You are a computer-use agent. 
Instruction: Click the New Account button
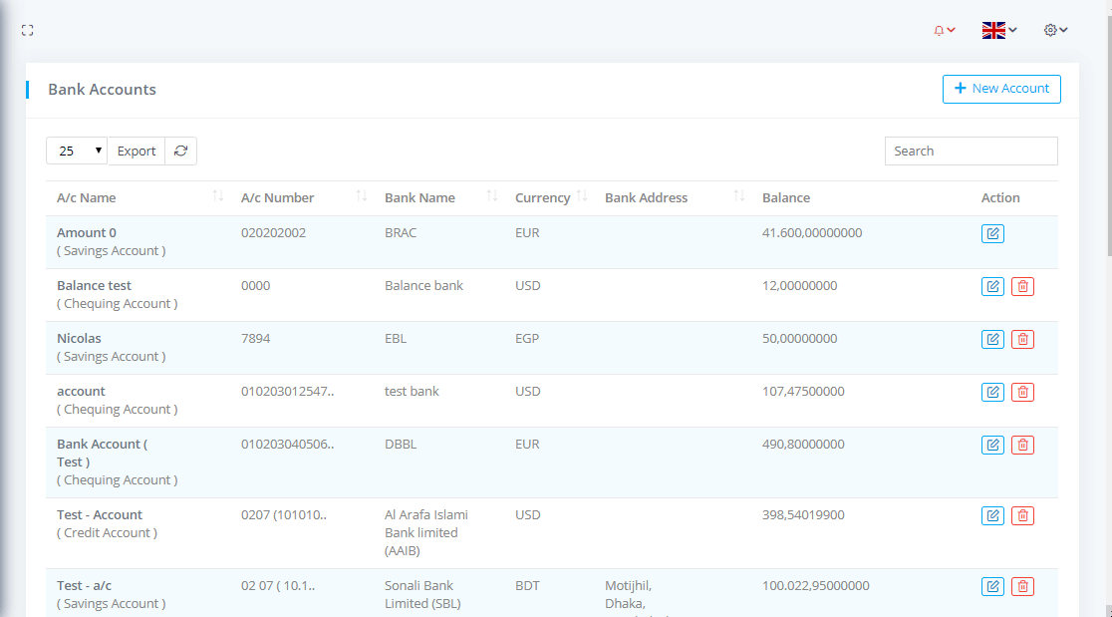click(1001, 89)
